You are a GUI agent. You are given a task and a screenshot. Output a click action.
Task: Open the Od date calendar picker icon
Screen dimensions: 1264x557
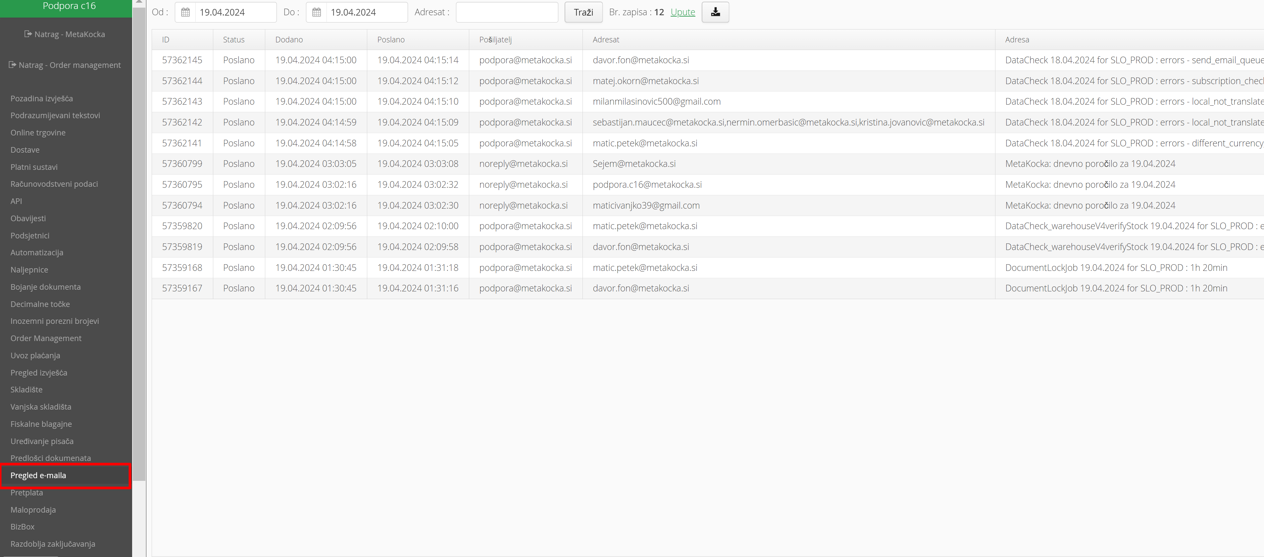pos(185,12)
